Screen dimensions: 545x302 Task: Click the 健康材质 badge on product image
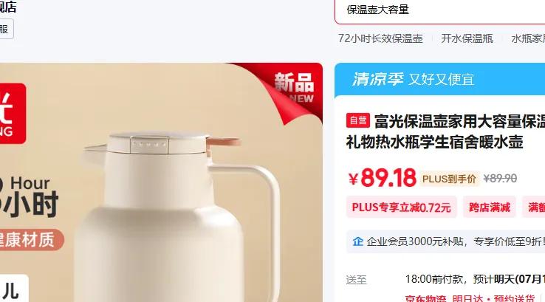[x=30, y=240]
